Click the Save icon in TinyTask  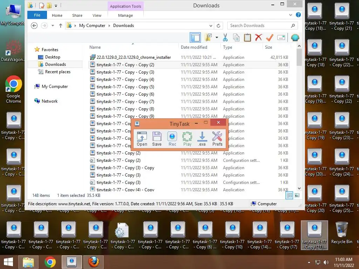[157, 139]
